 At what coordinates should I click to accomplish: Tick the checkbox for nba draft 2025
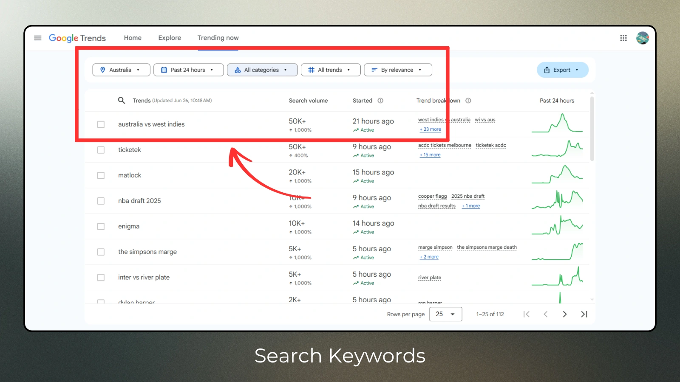coord(101,201)
